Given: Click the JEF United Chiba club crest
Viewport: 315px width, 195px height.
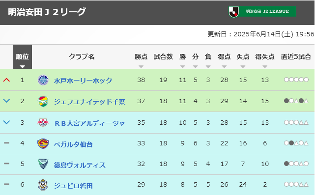Looking at the screenshot, I should [43, 101].
